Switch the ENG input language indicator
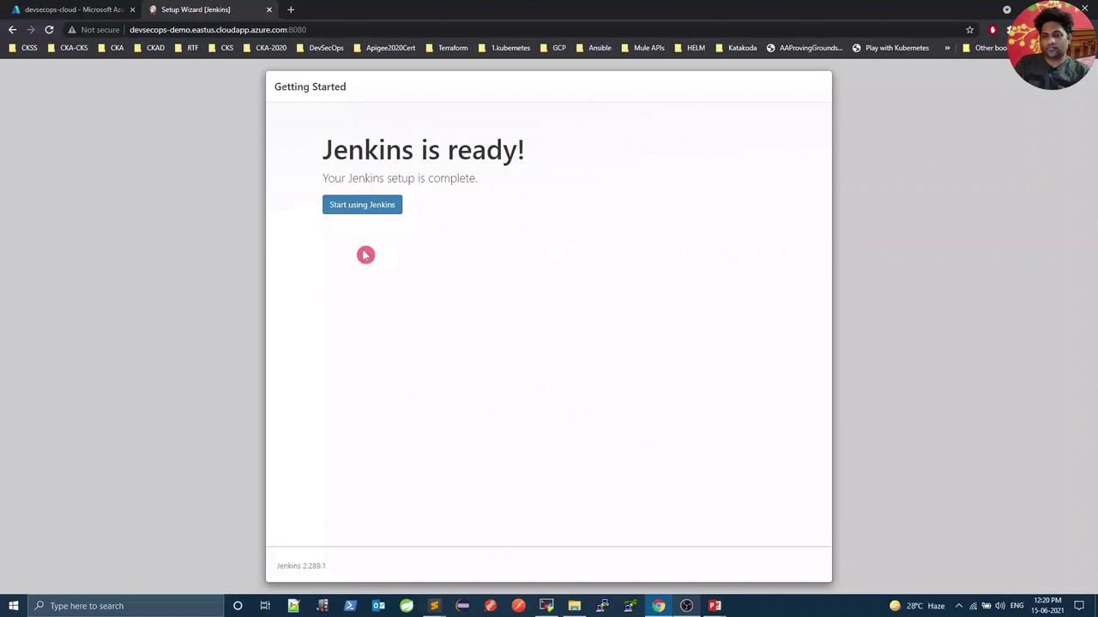The image size is (1098, 617). pyautogui.click(x=1017, y=606)
